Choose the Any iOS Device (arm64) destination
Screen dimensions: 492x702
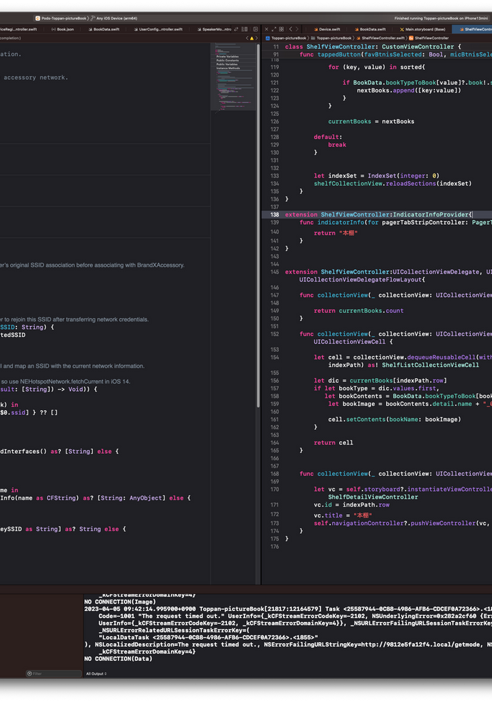113,18
